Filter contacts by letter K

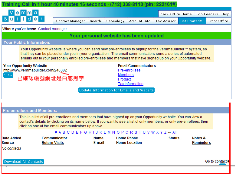coord(101,132)
